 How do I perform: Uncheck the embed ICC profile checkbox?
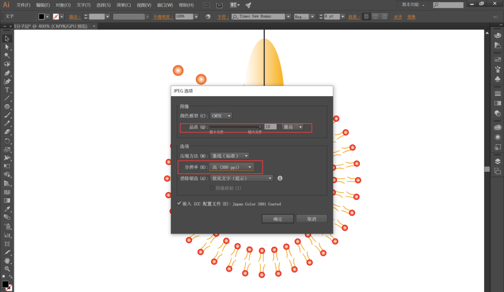179,203
